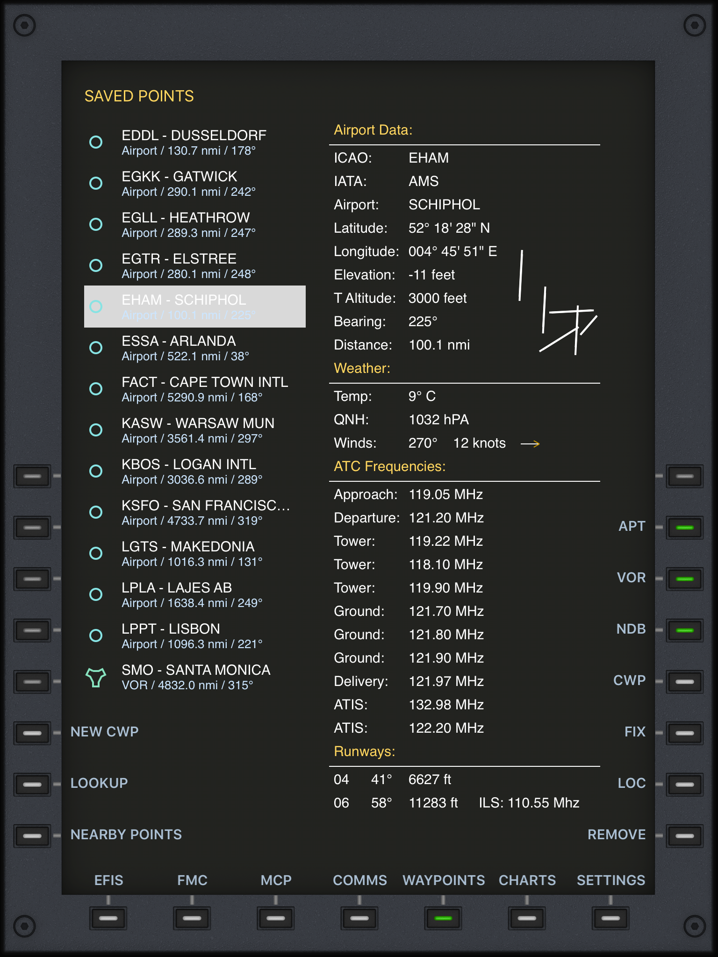Viewport: 718px width, 957px height.
Task: Switch to the MCP page
Action: click(276, 880)
